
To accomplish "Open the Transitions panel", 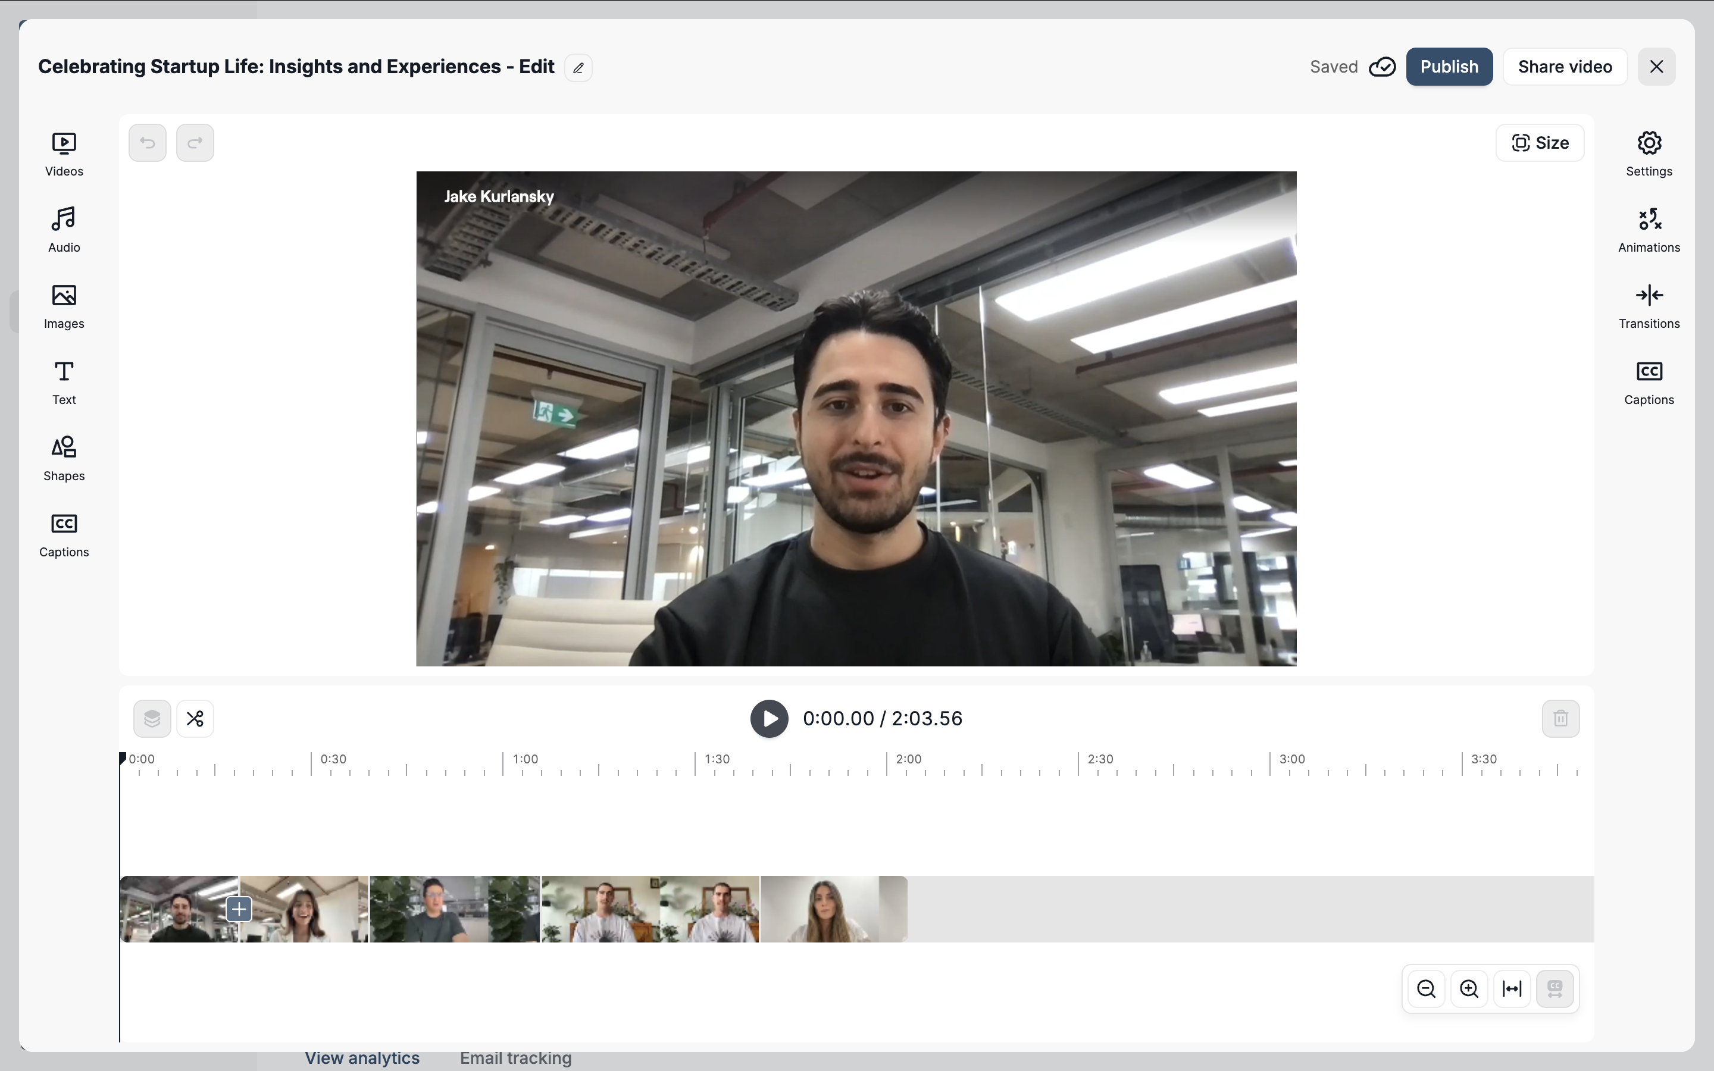I will (x=1649, y=306).
